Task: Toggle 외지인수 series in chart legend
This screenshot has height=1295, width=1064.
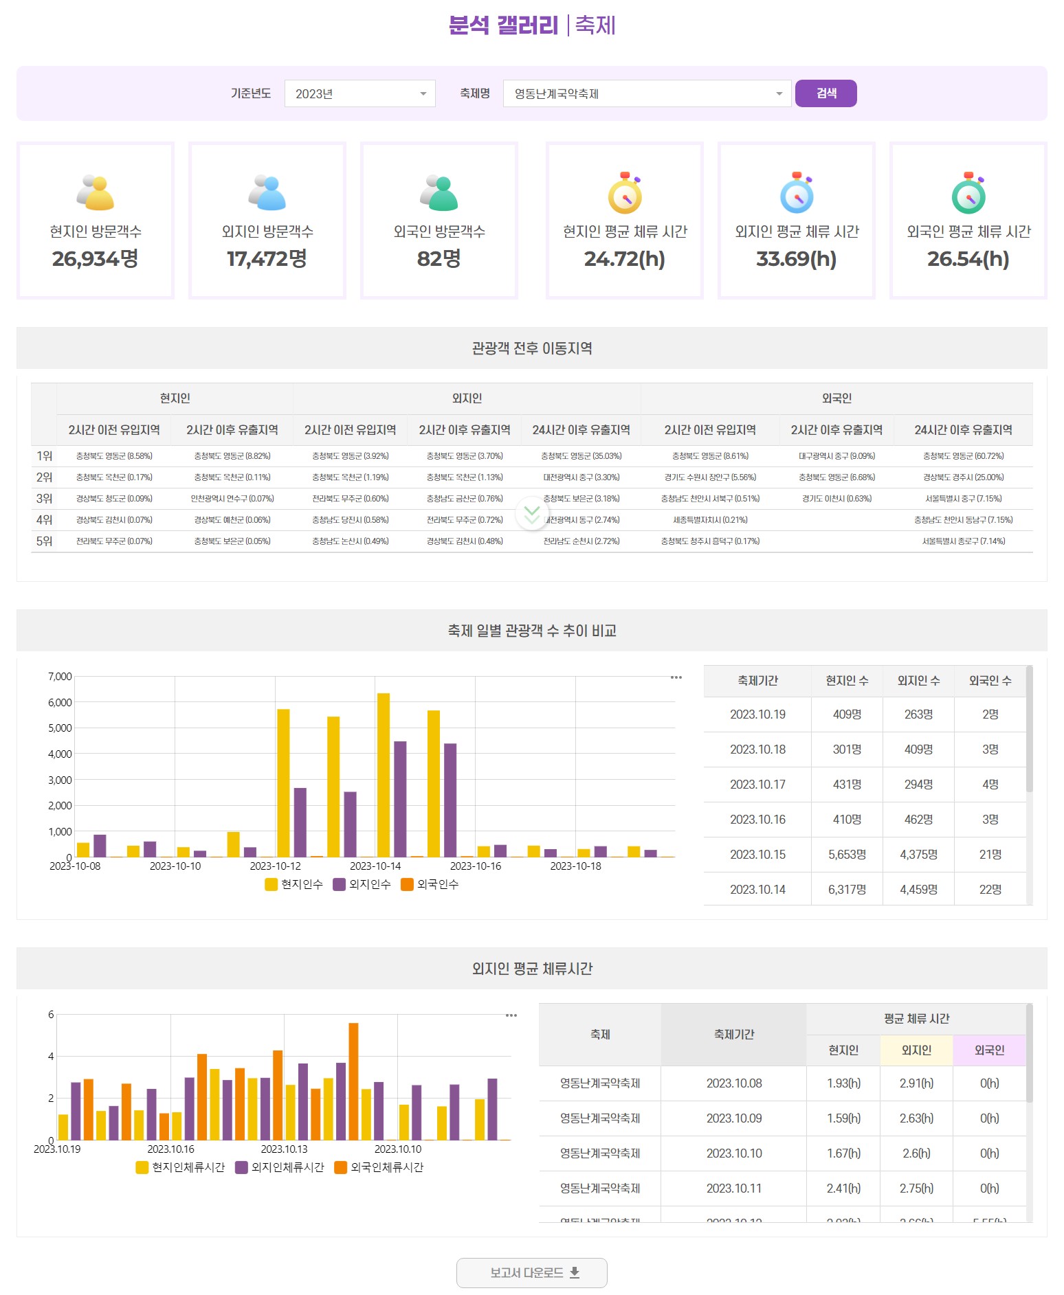Action: 362,884
